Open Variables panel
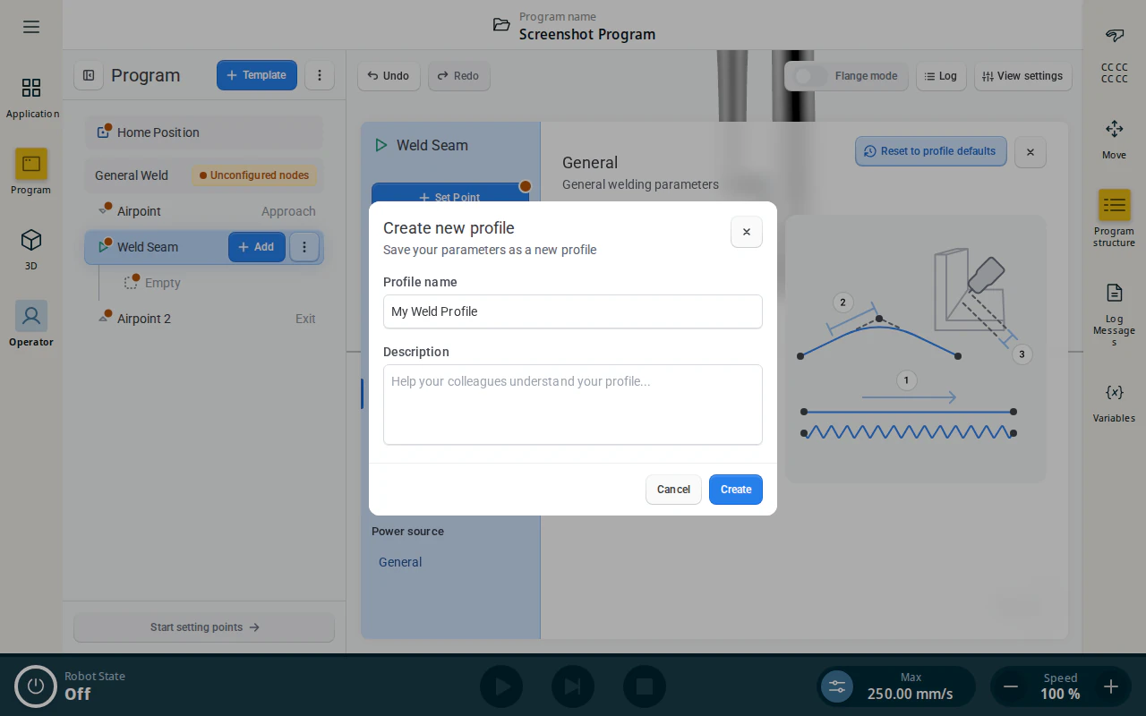This screenshot has width=1146, height=716. click(1115, 403)
